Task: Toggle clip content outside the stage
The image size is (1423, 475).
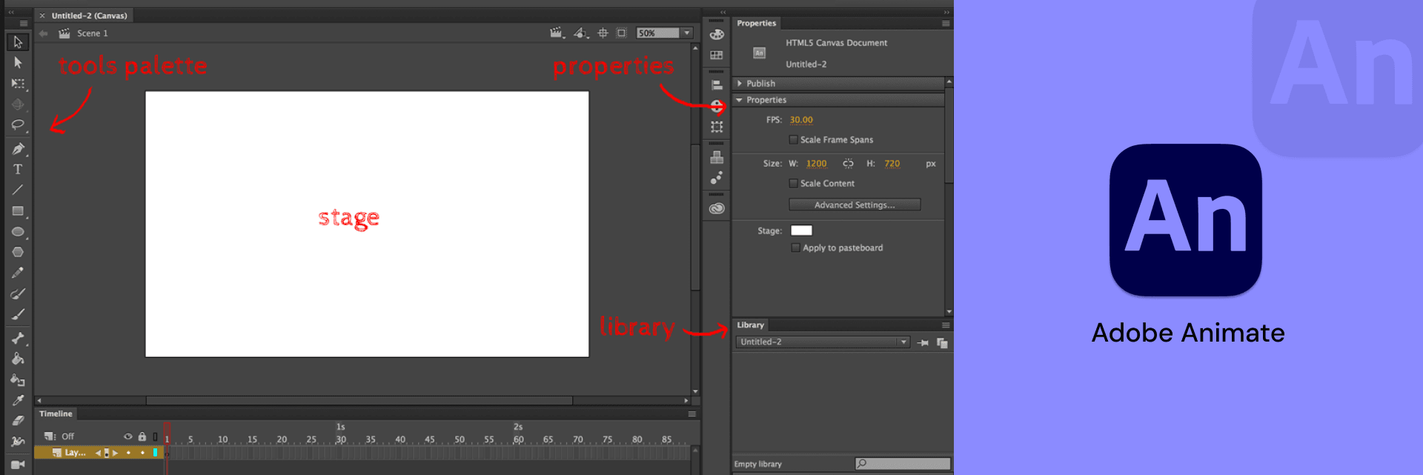Action: 622,33
